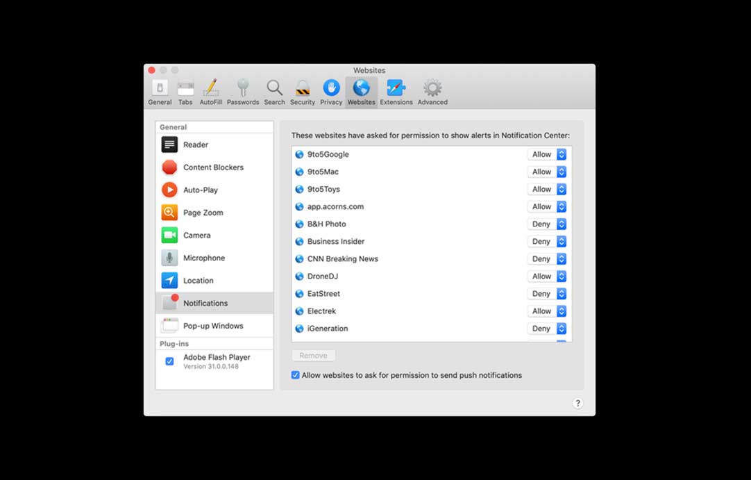Open the General preferences icon
The height and width of the screenshot is (480, 751).
coord(160,88)
